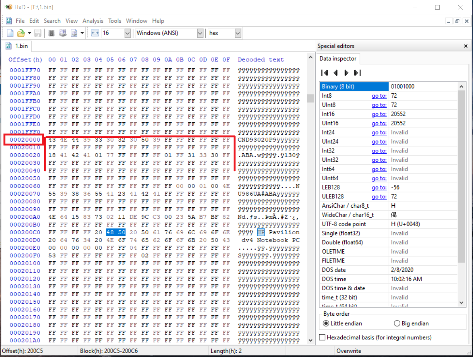
Task: Expand the hex offset base dropdown
Action: [238, 33]
